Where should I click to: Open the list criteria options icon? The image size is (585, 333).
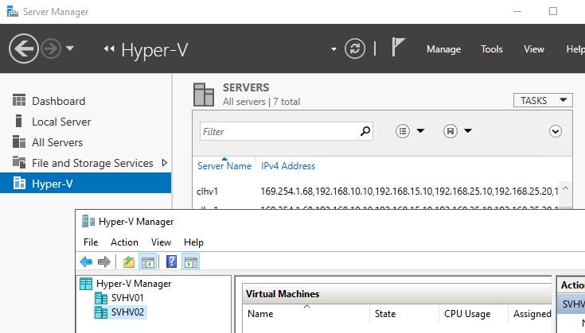pyautogui.click(x=403, y=131)
